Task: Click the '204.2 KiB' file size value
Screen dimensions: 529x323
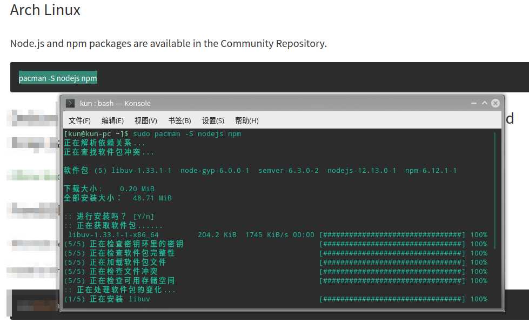Action: (x=217, y=234)
